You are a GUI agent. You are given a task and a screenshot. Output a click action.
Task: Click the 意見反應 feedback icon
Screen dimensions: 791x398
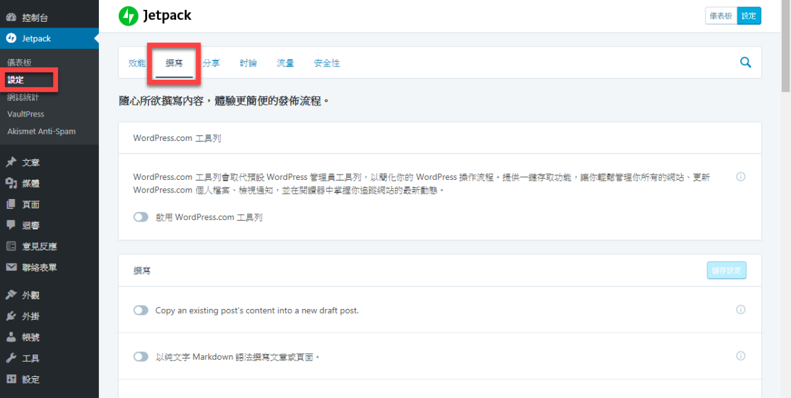click(11, 246)
